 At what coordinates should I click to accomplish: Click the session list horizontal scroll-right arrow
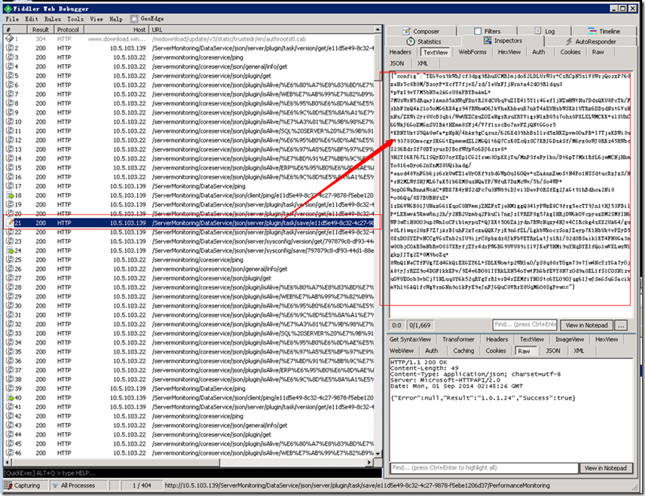point(369,462)
